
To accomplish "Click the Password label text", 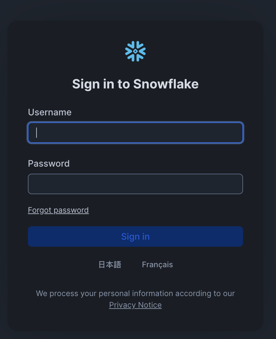I will pos(49,163).
